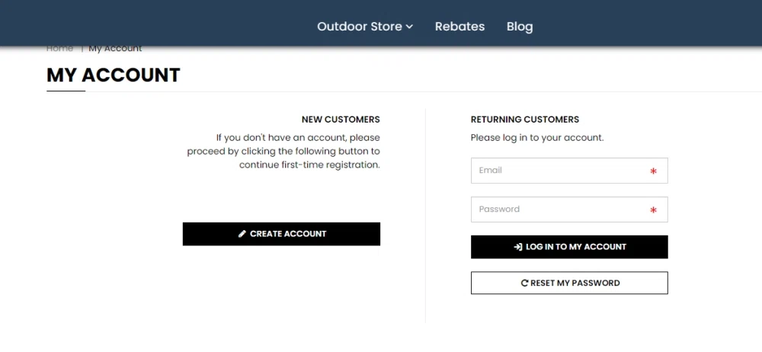Click the 'continue first-time registration.' text line
The width and height of the screenshot is (762, 352).
click(309, 165)
